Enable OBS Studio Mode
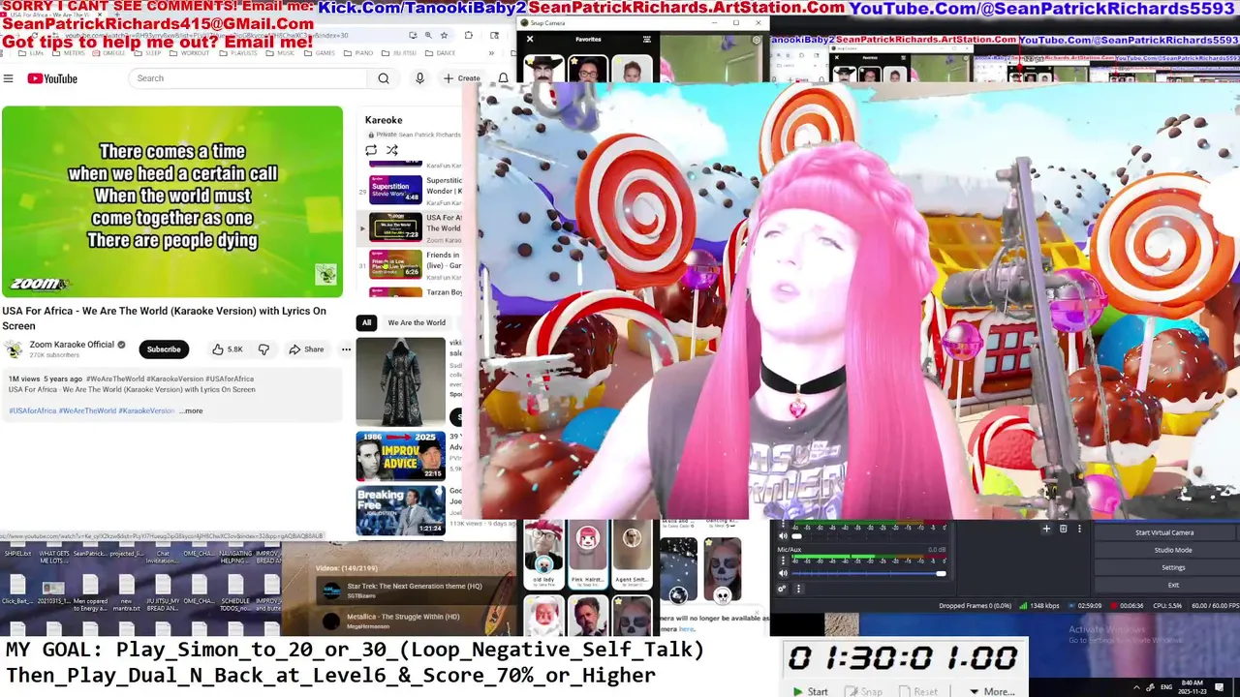1240x697 pixels. click(1172, 550)
